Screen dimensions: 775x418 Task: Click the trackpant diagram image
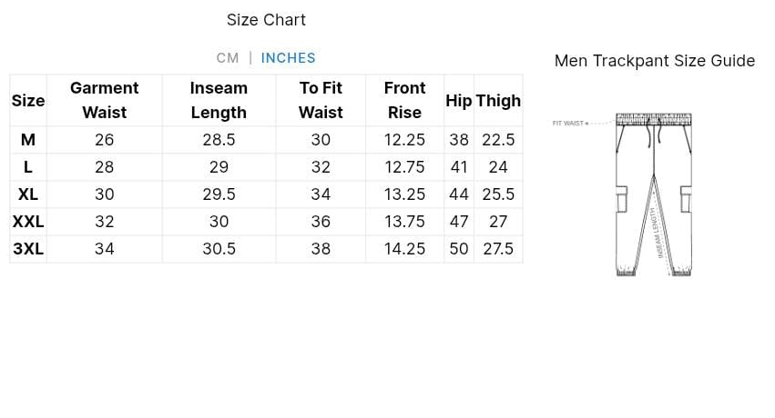[653, 194]
